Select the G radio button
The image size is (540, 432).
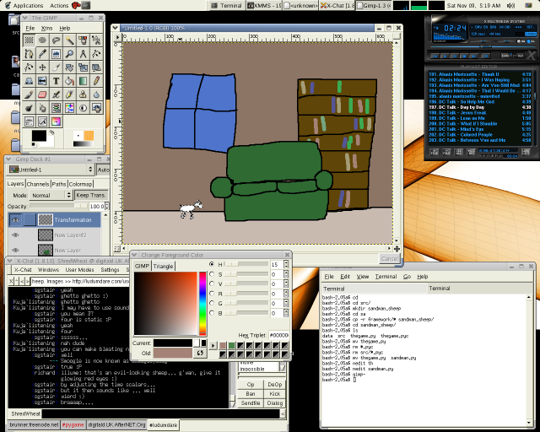(212, 303)
